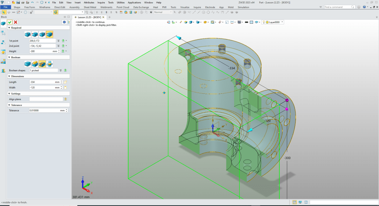Select the fourth block creation method icon
The height and width of the screenshot is (206, 379).
click(50, 34)
